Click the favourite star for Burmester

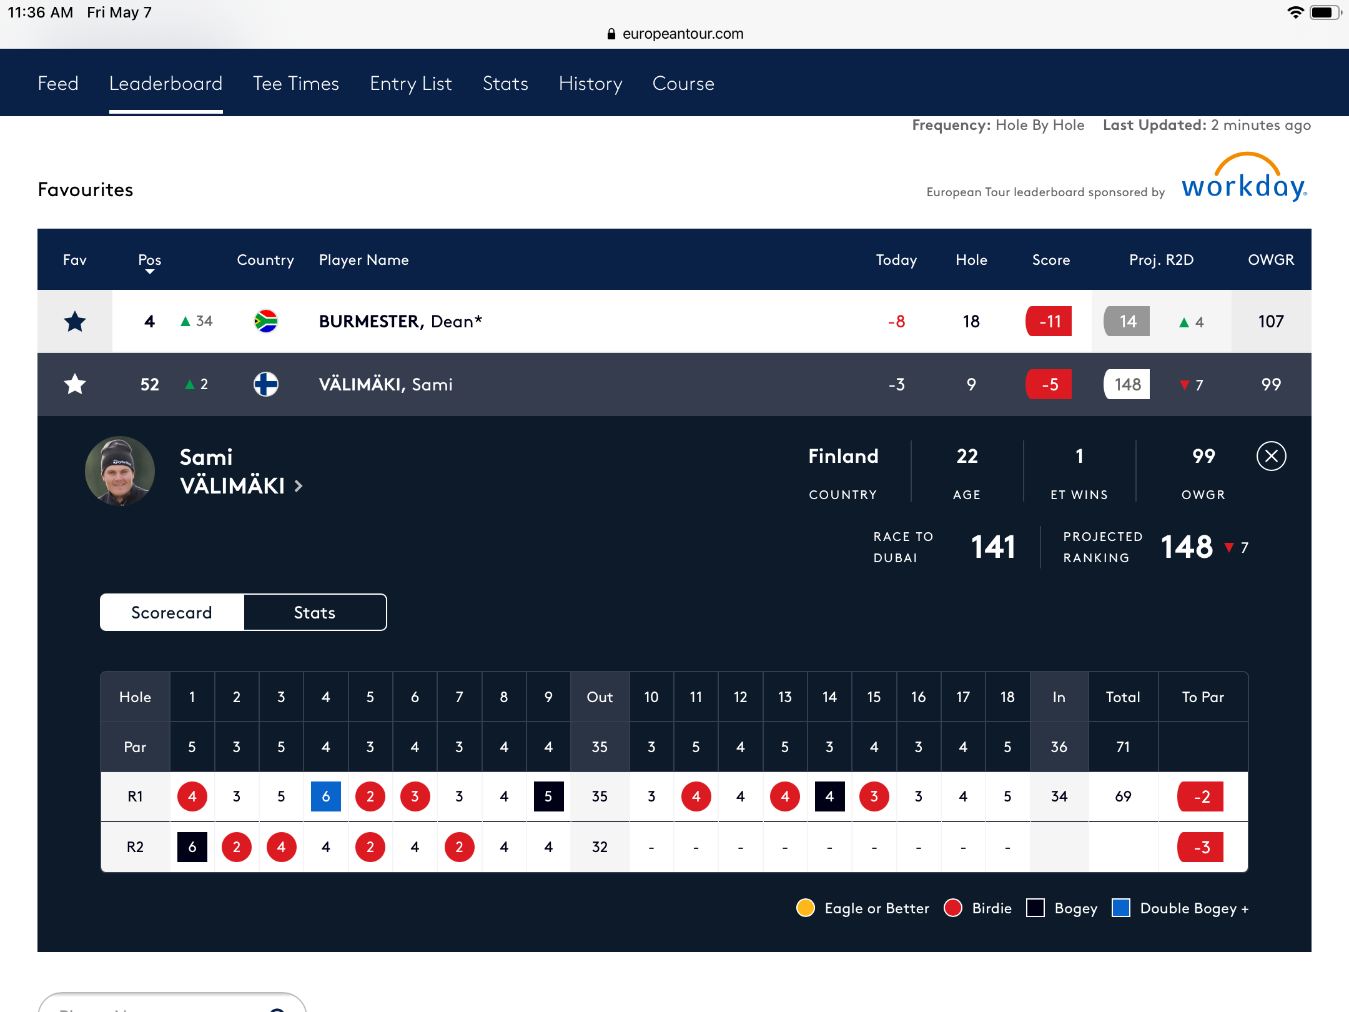pyautogui.click(x=74, y=321)
